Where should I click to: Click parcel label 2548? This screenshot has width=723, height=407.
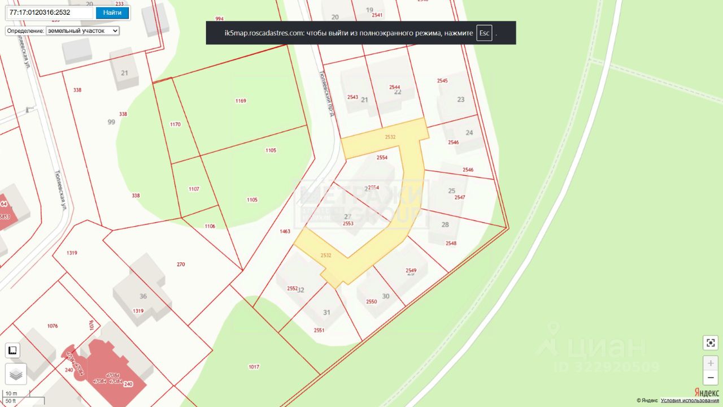pyautogui.click(x=451, y=243)
